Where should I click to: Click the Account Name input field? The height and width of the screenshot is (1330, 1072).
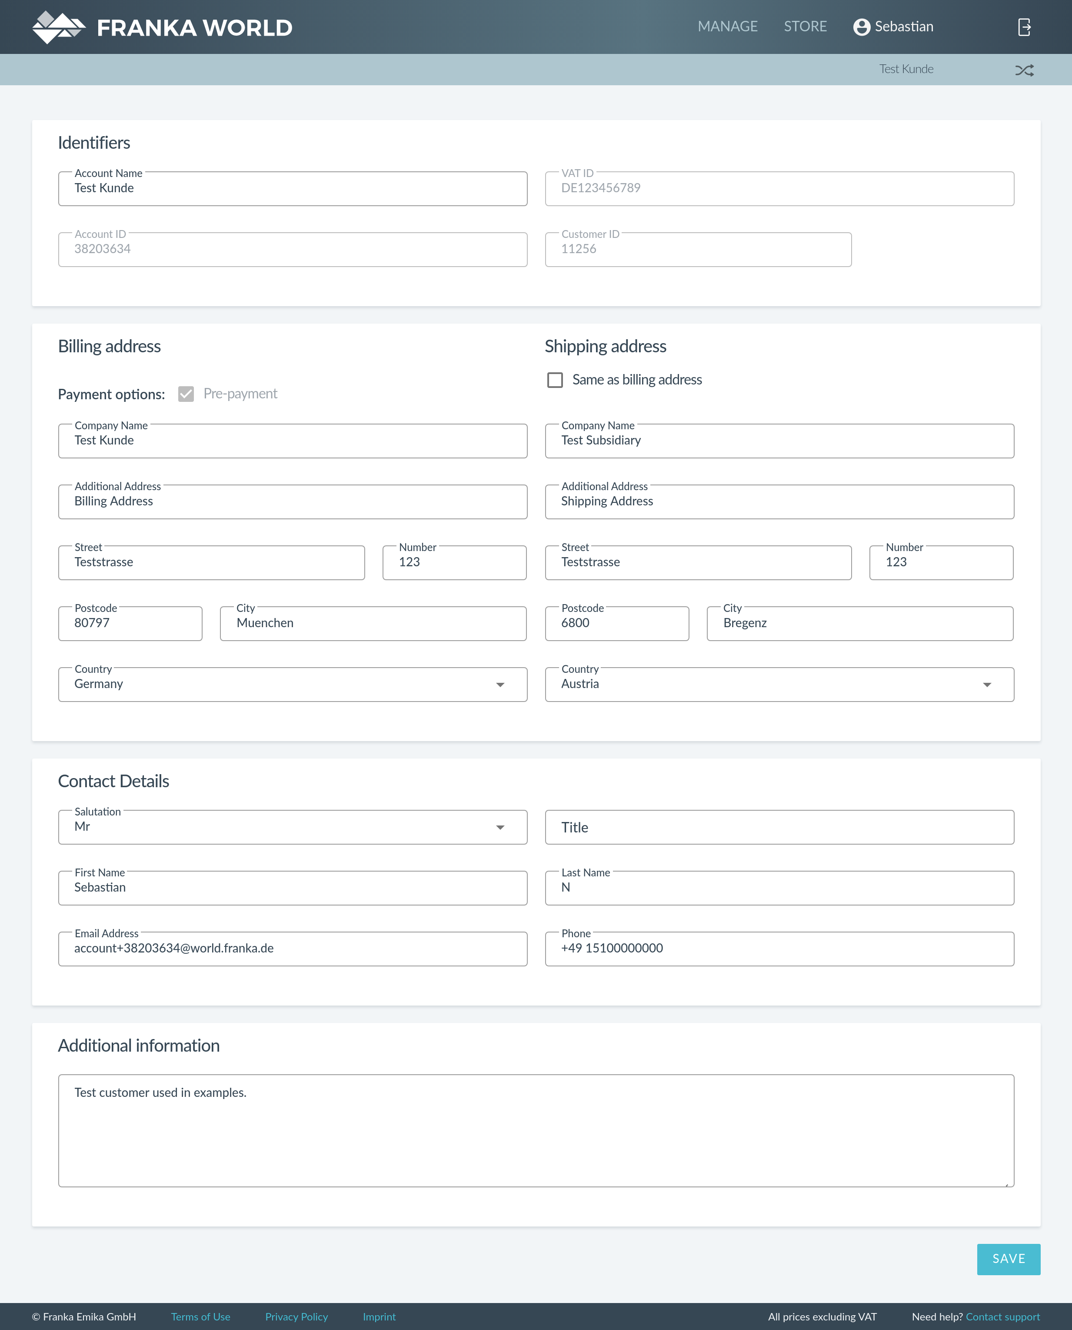[293, 189]
